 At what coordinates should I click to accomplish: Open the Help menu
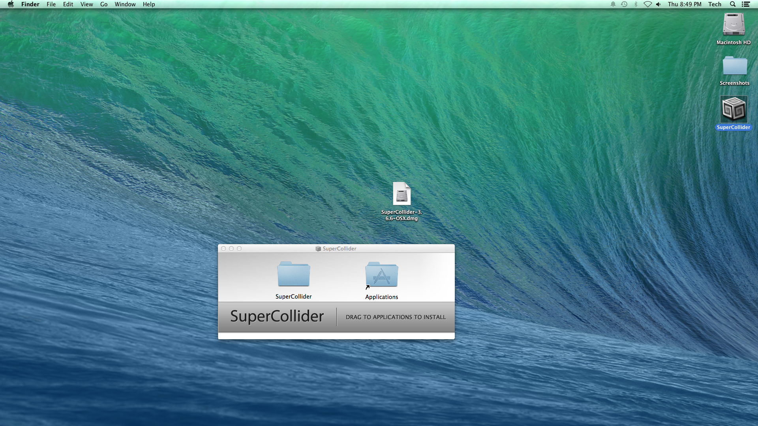coord(149,4)
